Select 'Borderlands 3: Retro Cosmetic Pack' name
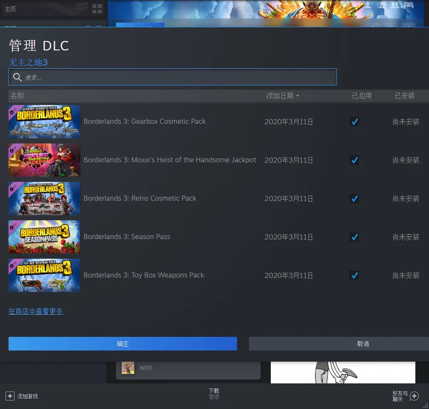 click(x=140, y=198)
